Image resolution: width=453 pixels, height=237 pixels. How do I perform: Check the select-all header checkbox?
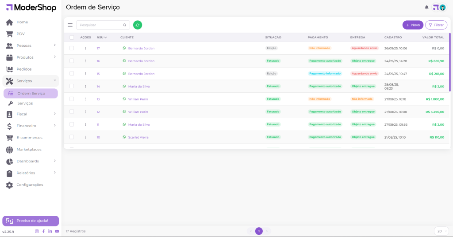tap(72, 38)
